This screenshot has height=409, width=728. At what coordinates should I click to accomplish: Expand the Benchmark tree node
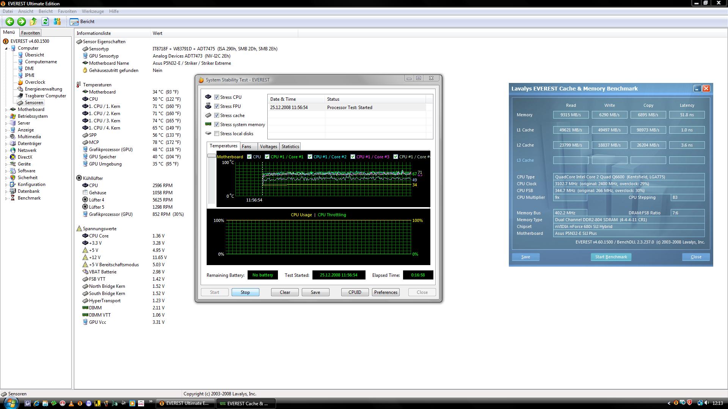[6, 198]
